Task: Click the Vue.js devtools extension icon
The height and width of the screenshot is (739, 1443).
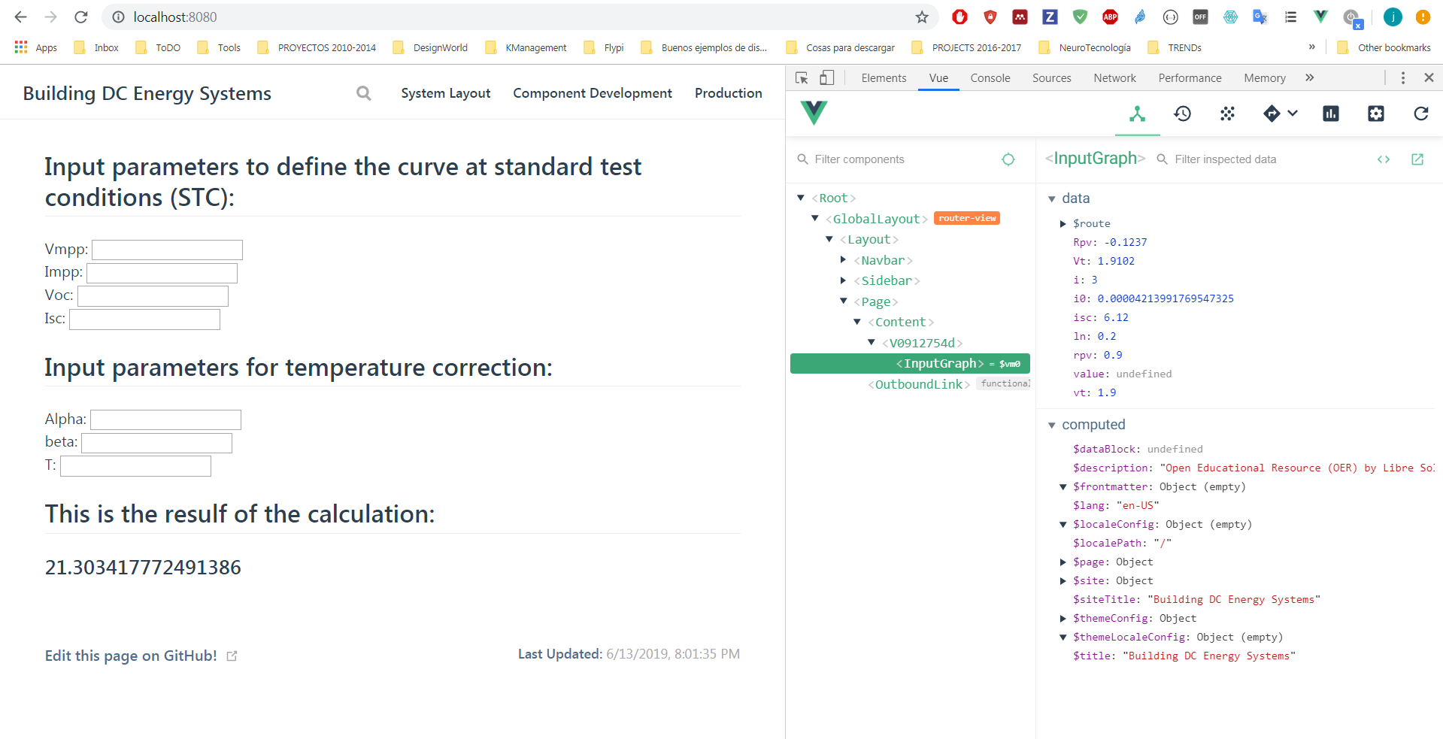Action: (1320, 17)
